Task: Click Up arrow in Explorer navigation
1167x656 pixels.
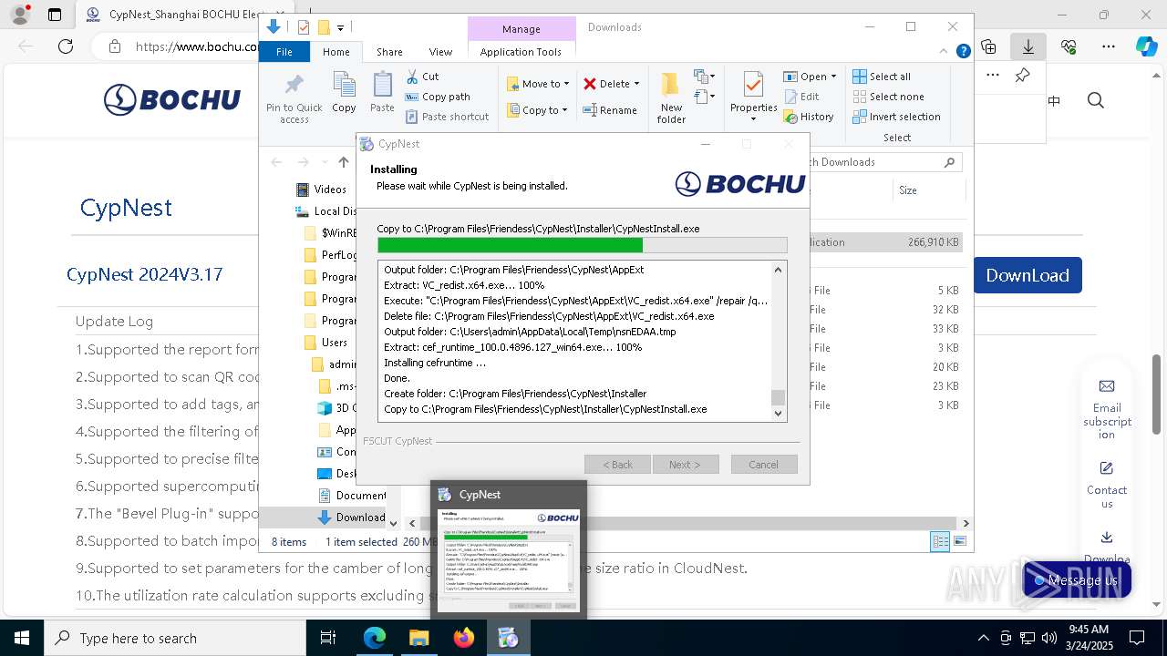Action: click(343, 162)
